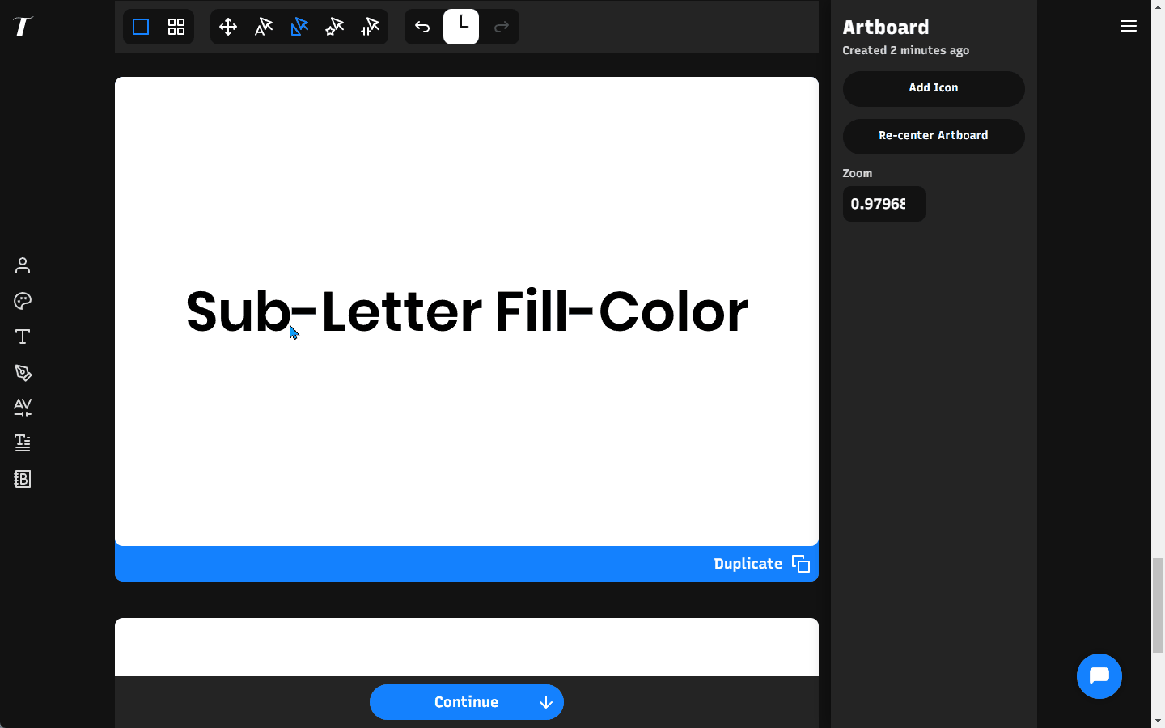Select the Pen tool
The height and width of the screenshot is (728, 1165).
22,373
